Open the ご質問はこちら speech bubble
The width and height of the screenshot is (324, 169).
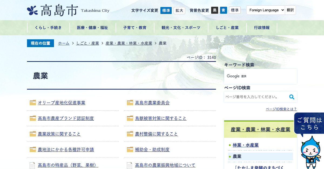click(x=309, y=124)
